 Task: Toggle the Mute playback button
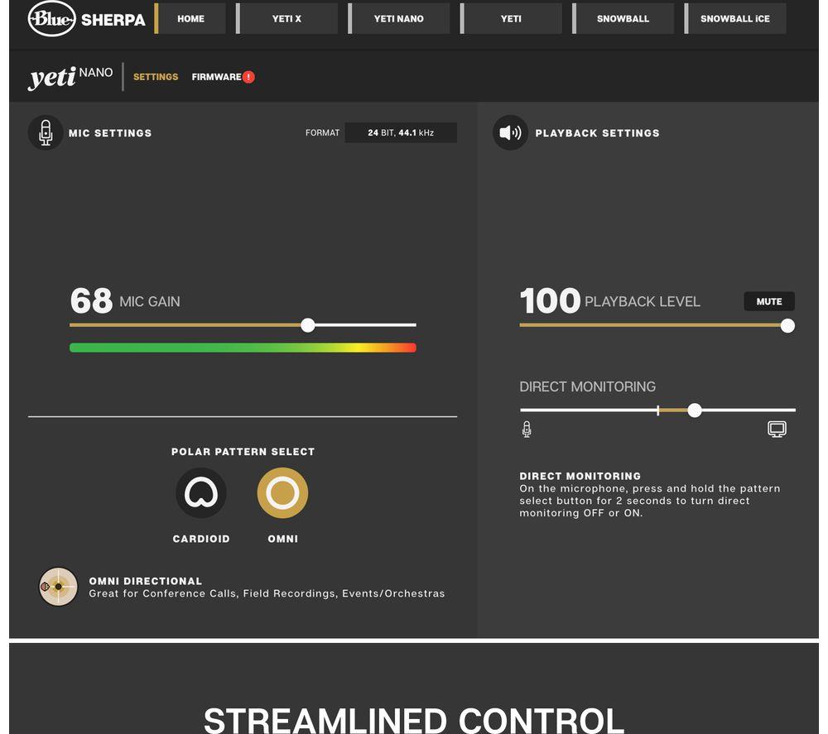pyautogui.click(x=769, y=301)
